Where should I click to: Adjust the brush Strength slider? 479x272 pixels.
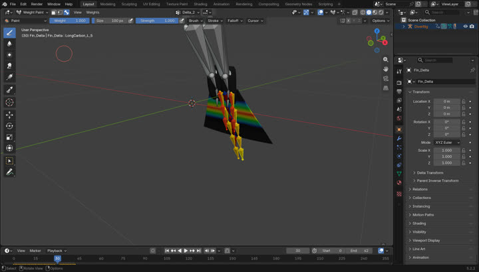click(157, 21)
